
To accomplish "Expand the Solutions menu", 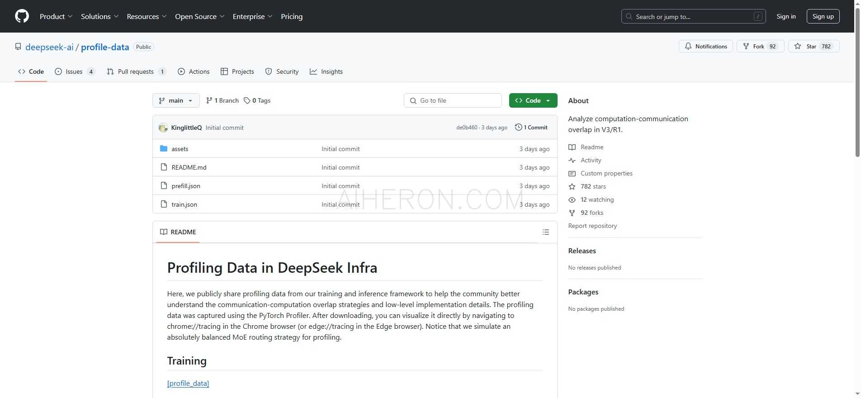I will coord(100,16).
